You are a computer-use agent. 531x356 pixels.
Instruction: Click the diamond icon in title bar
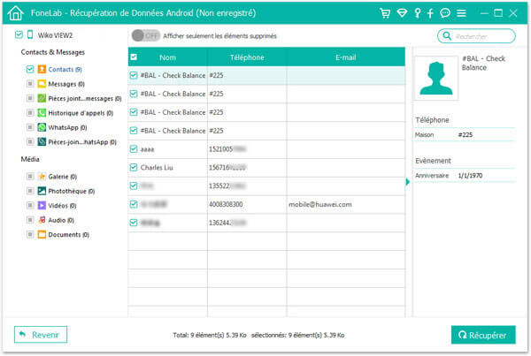pyautogui.click(x=402, y=13)
